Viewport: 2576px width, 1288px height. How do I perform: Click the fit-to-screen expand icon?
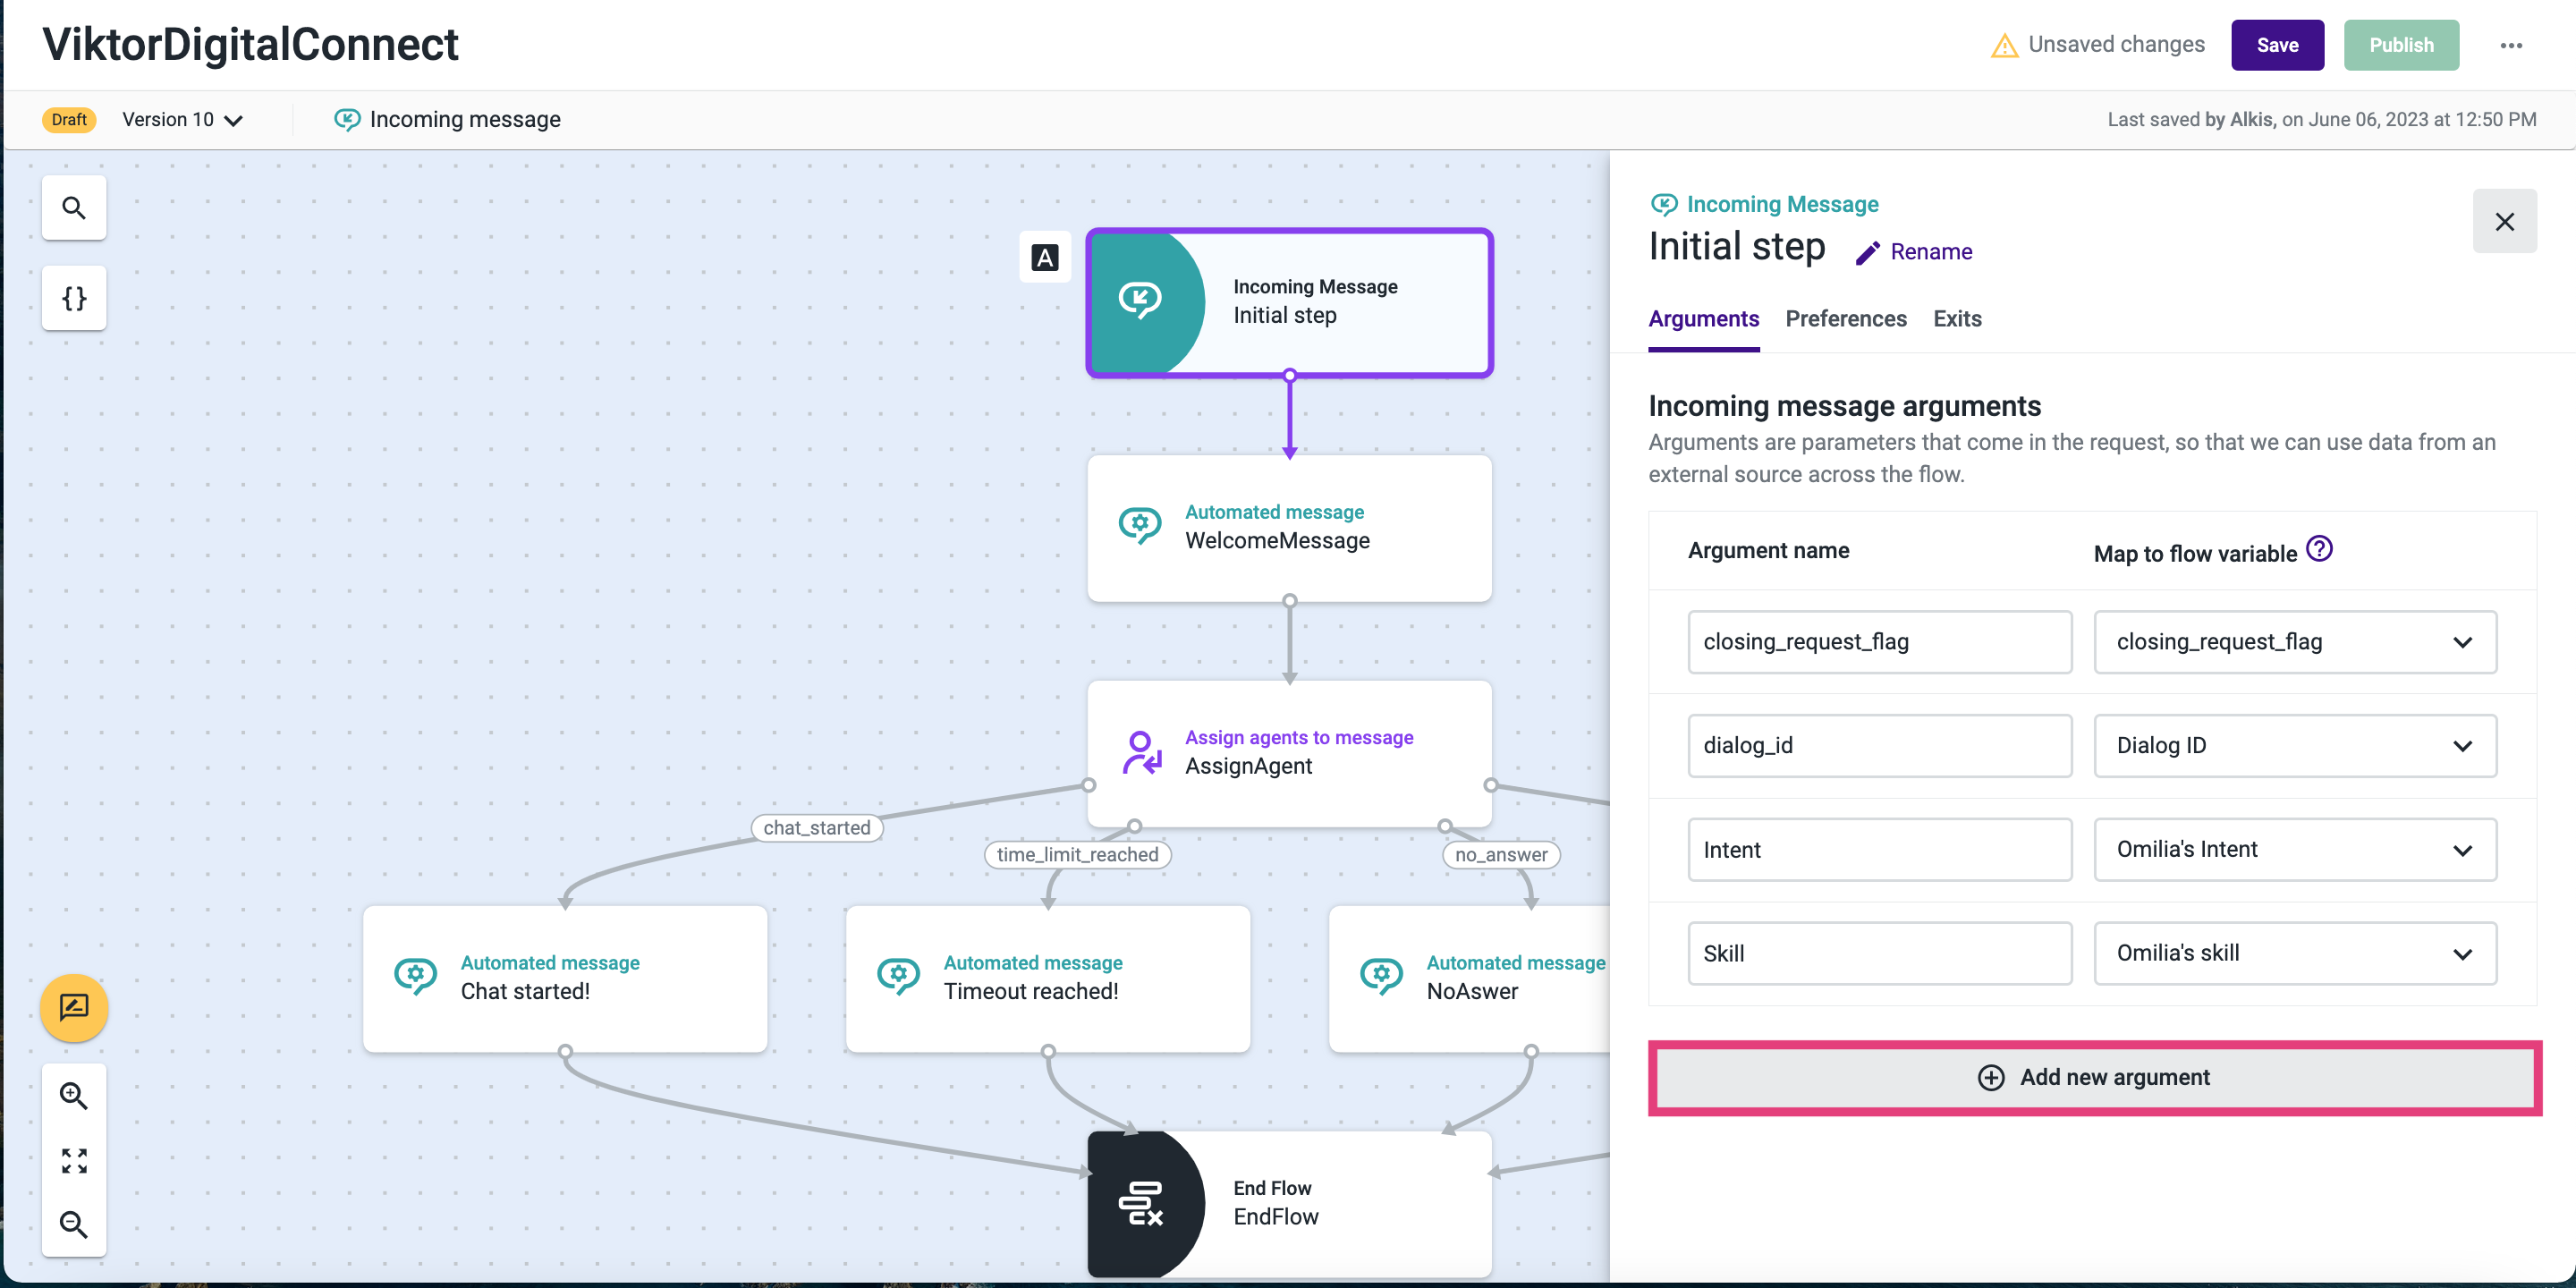click(x=74, y=1161)
